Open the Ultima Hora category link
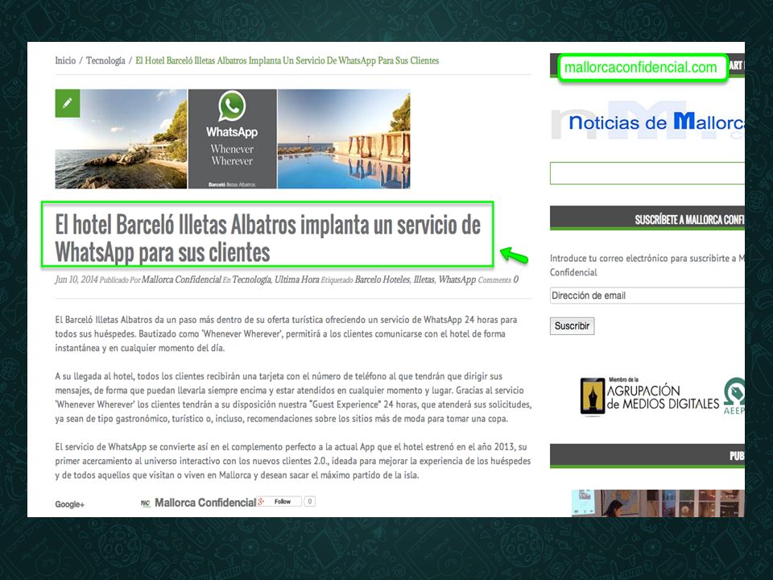773x580 pixels. tap(297, 280)
